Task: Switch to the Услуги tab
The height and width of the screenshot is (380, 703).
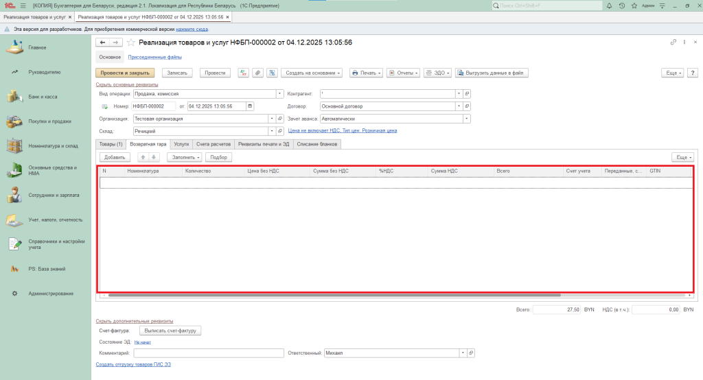Action: pyautogui.click(x=181, y=145)
